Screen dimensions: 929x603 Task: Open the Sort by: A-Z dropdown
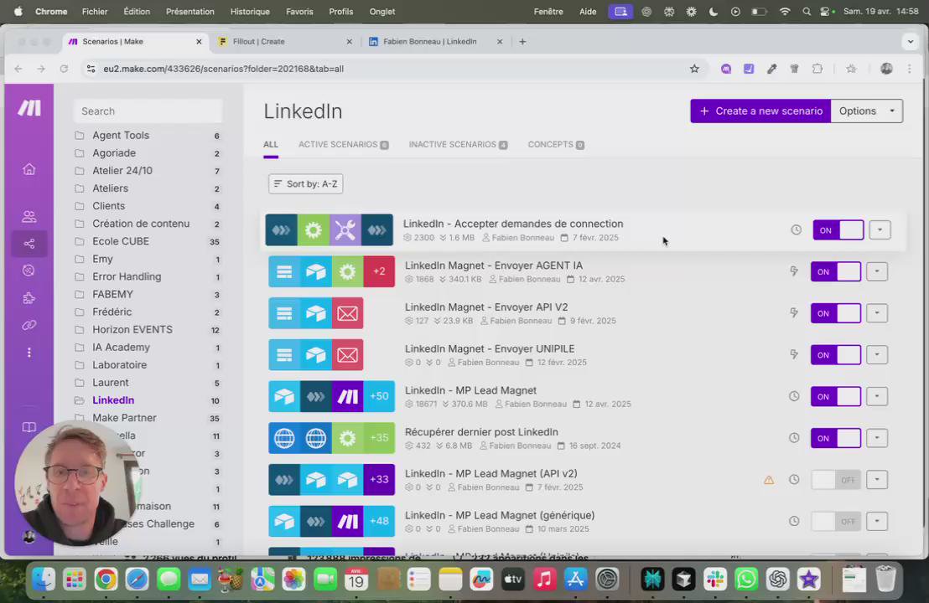pyautogui.click(x=306, y=184)
